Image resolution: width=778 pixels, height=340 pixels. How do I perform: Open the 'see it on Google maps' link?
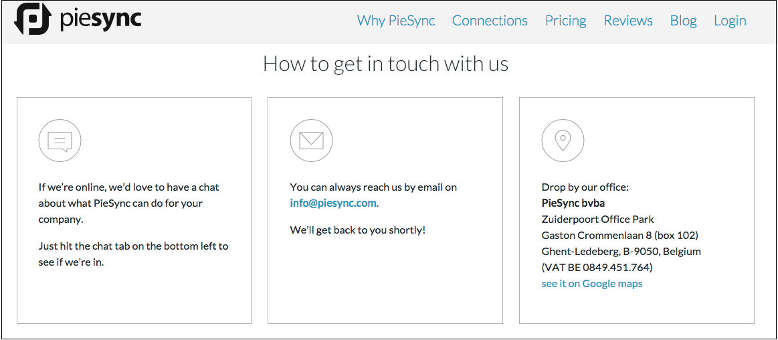click(x=592, y=283)
